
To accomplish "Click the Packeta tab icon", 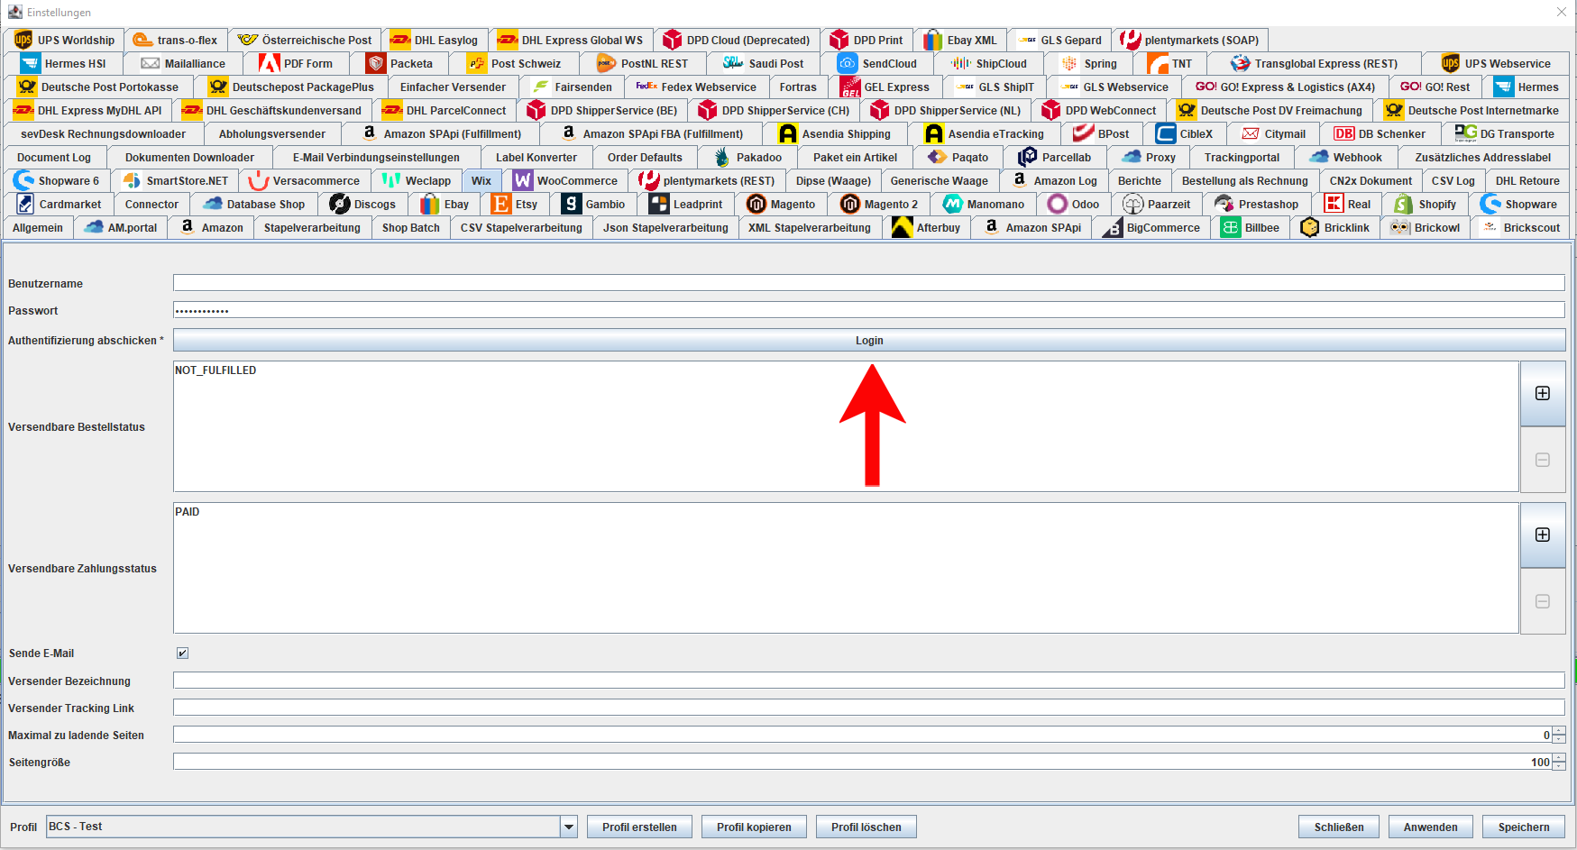I will click(377, 63).
